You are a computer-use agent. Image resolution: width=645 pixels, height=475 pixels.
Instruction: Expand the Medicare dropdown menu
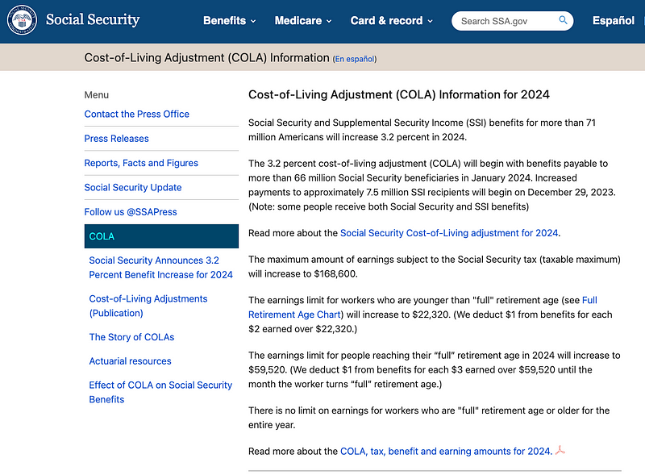[303, 21]
